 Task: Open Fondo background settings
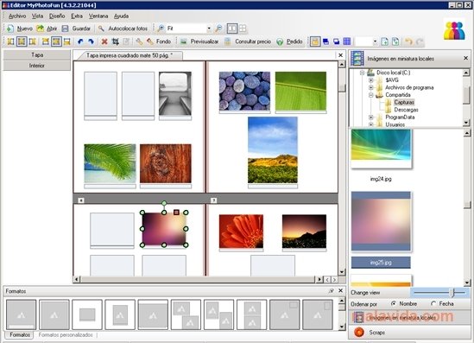coord(159,41)
